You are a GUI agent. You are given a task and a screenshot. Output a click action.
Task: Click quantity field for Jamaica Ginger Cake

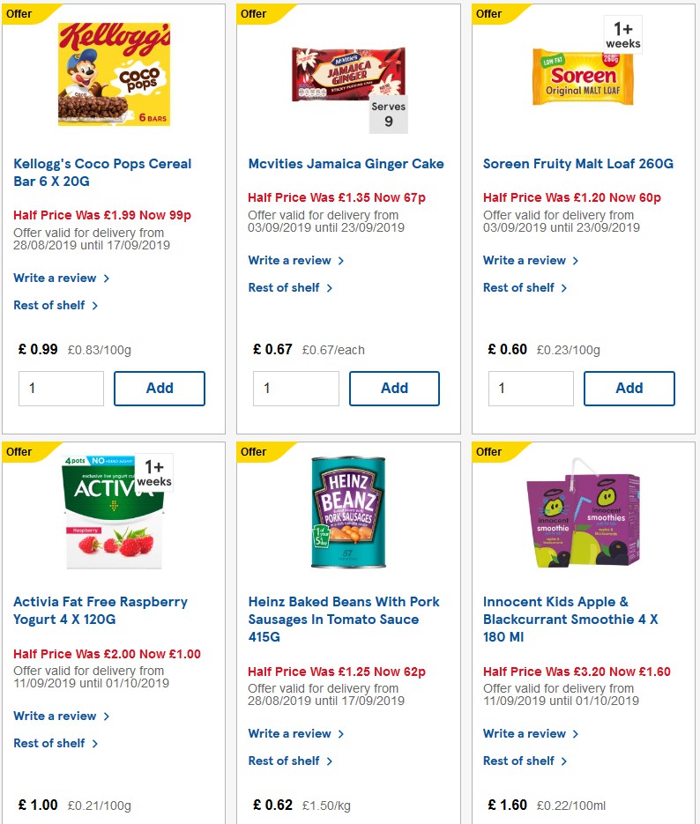click(295, 388)
